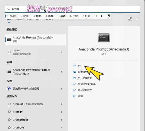Pick IME candidate number 5

(62, 16)
